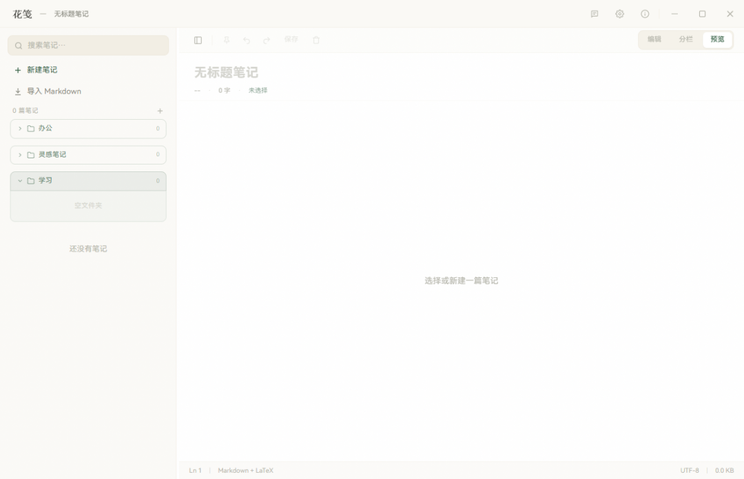This screenshot has width=744, height=479.
Task: Click the undo arrow icon
Action: click(246, 41)
